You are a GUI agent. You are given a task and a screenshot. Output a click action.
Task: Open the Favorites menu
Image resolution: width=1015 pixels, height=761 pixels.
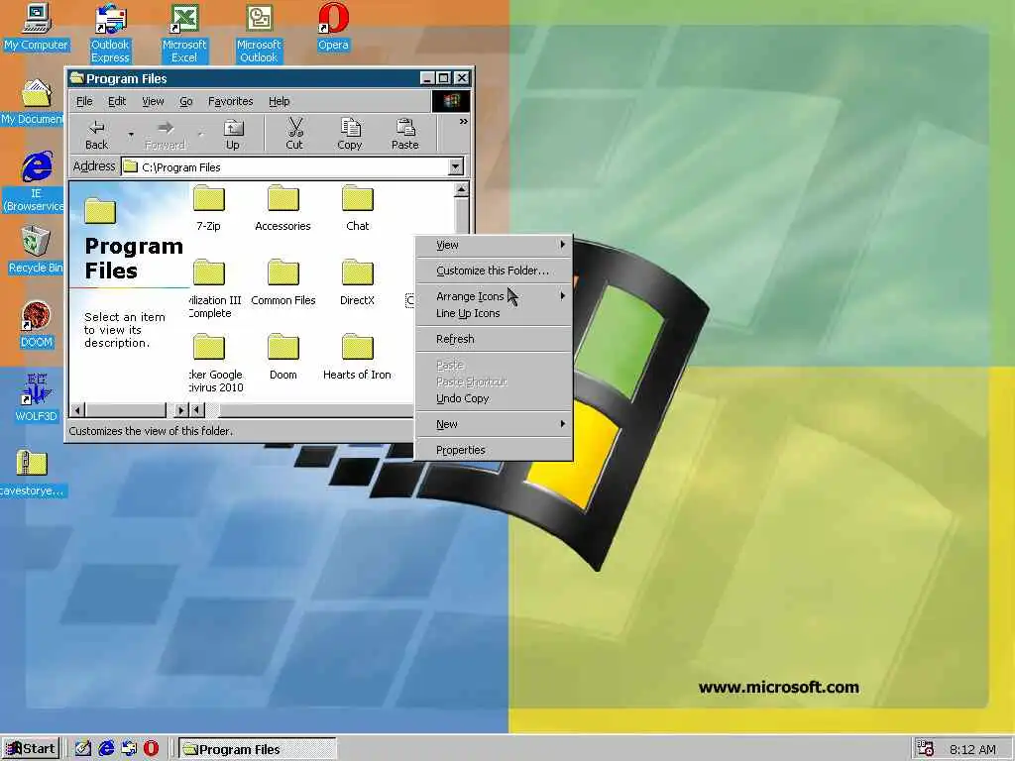click(x=230, y=102)
